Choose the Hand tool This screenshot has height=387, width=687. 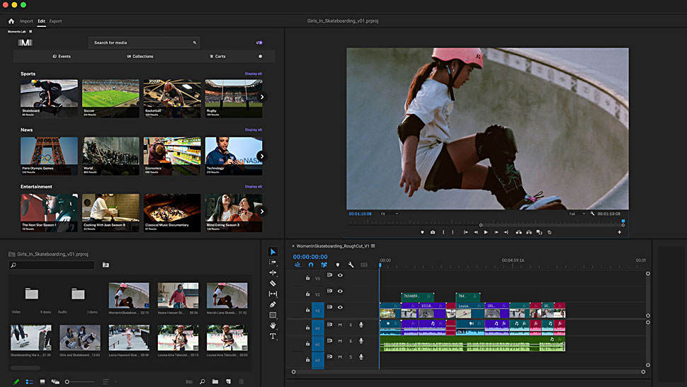273,325
